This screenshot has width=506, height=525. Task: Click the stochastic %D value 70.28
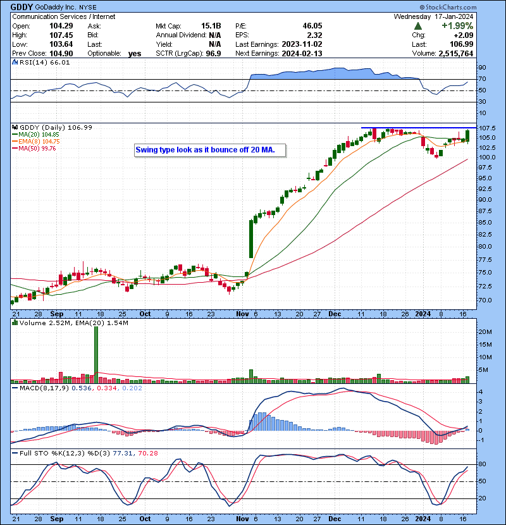[x=147, y=453]
